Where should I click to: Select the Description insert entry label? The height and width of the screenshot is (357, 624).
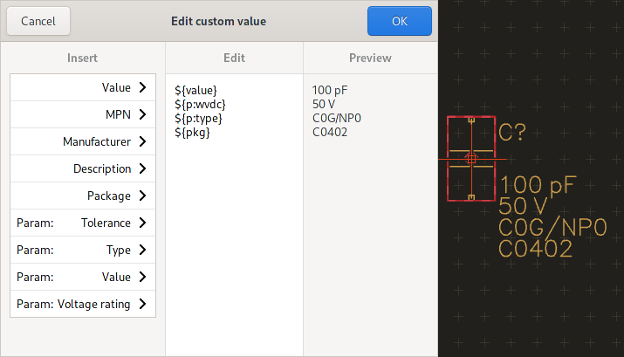click(102, 168)
